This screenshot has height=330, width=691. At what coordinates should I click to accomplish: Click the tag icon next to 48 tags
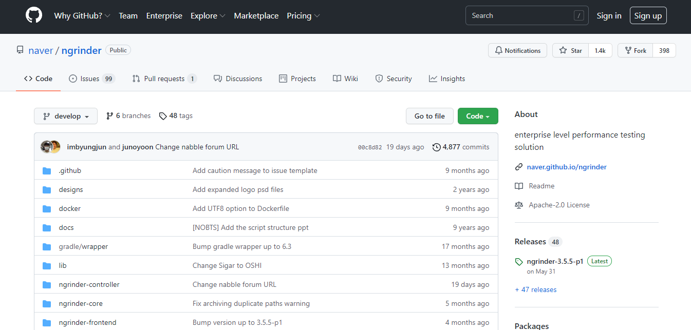(163, 116)
